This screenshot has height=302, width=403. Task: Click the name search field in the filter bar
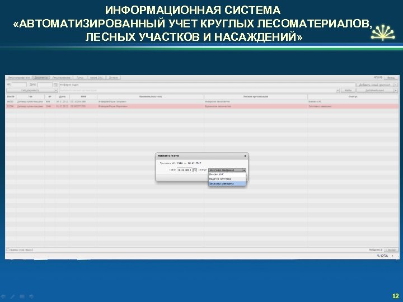(x=207, y=85)
